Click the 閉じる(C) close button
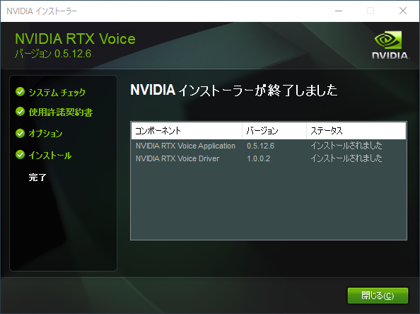The height and width of the screenshot is (314, 420). coord(378,296)
